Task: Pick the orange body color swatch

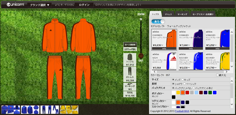Action: coord(183,93)
